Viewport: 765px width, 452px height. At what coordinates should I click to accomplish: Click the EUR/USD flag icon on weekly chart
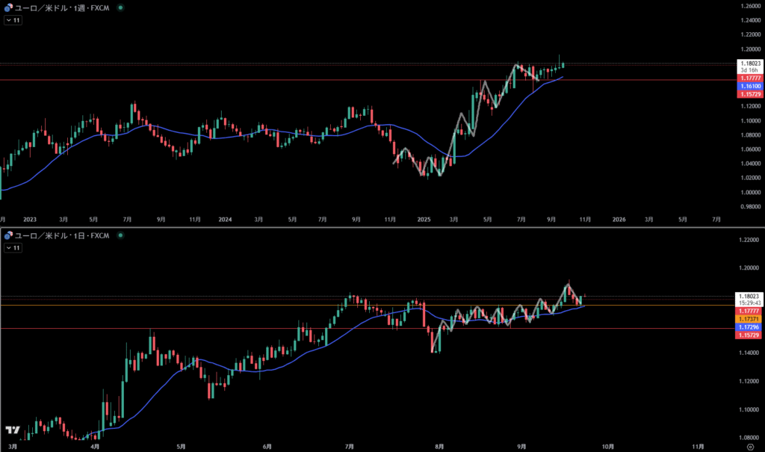7,7
